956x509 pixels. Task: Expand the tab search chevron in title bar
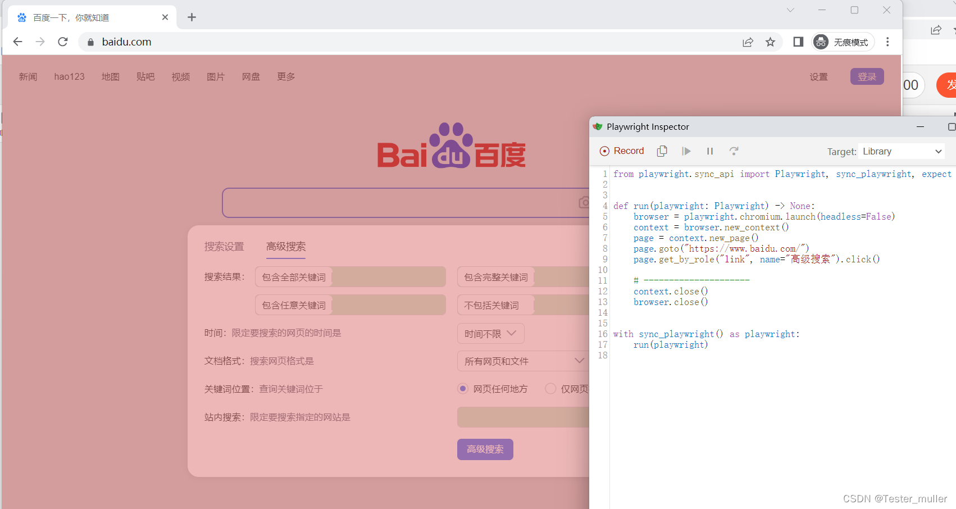[x=790, y=10]
